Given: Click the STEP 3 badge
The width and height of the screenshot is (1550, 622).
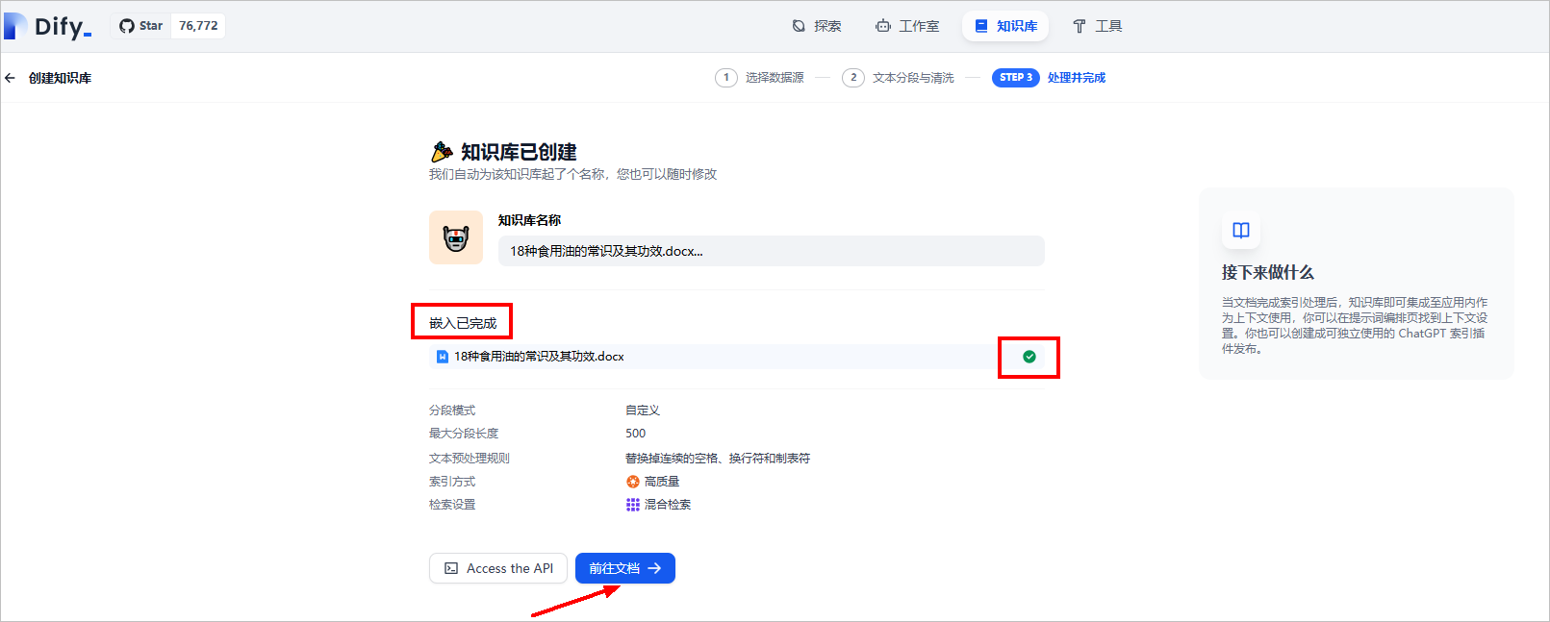Looking at the screenshot, I should click(x=1016, y=78).
